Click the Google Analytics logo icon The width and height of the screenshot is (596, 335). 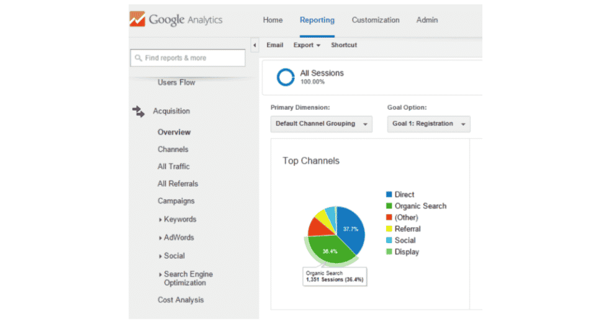click(x=137, y=19)
